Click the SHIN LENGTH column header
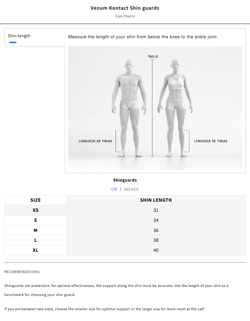The width and height of the screenshot is (250, 321). tap(156, 200)
